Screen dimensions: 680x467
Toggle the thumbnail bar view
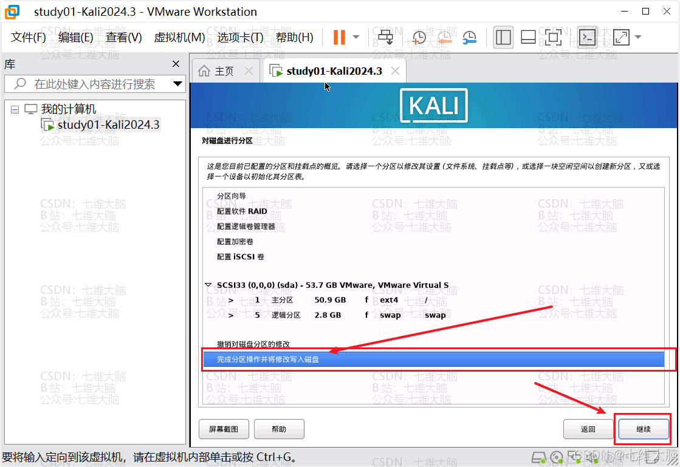pyautogui.click(x=528, y=37)
